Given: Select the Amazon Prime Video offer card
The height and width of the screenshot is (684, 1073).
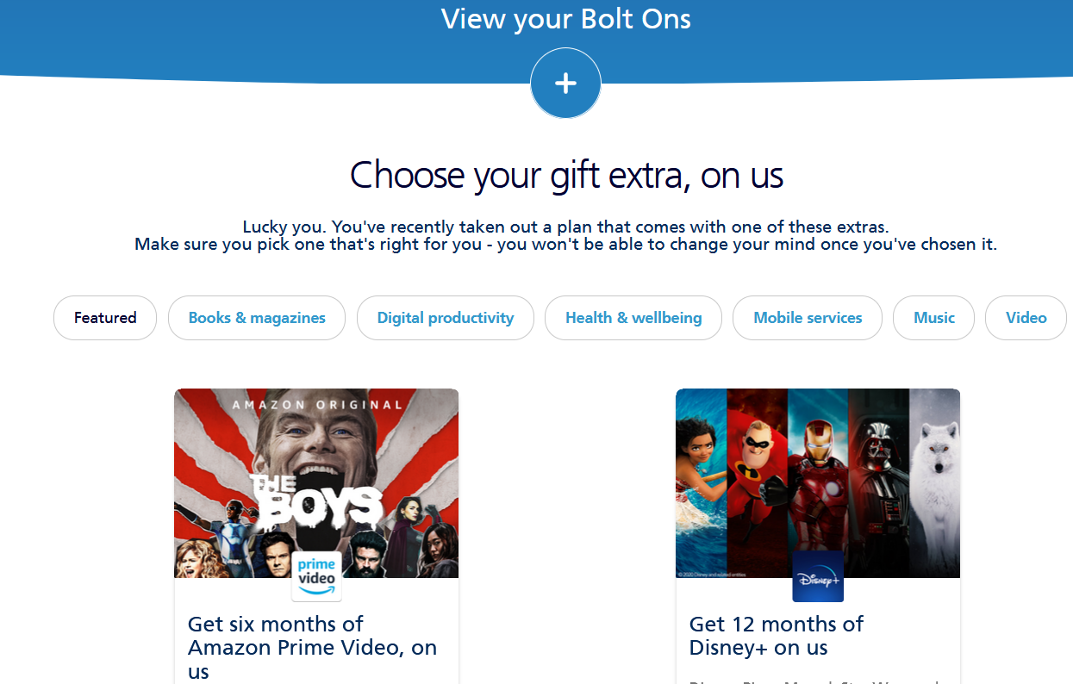Looking at the screenshot, I should pos(315,534).
